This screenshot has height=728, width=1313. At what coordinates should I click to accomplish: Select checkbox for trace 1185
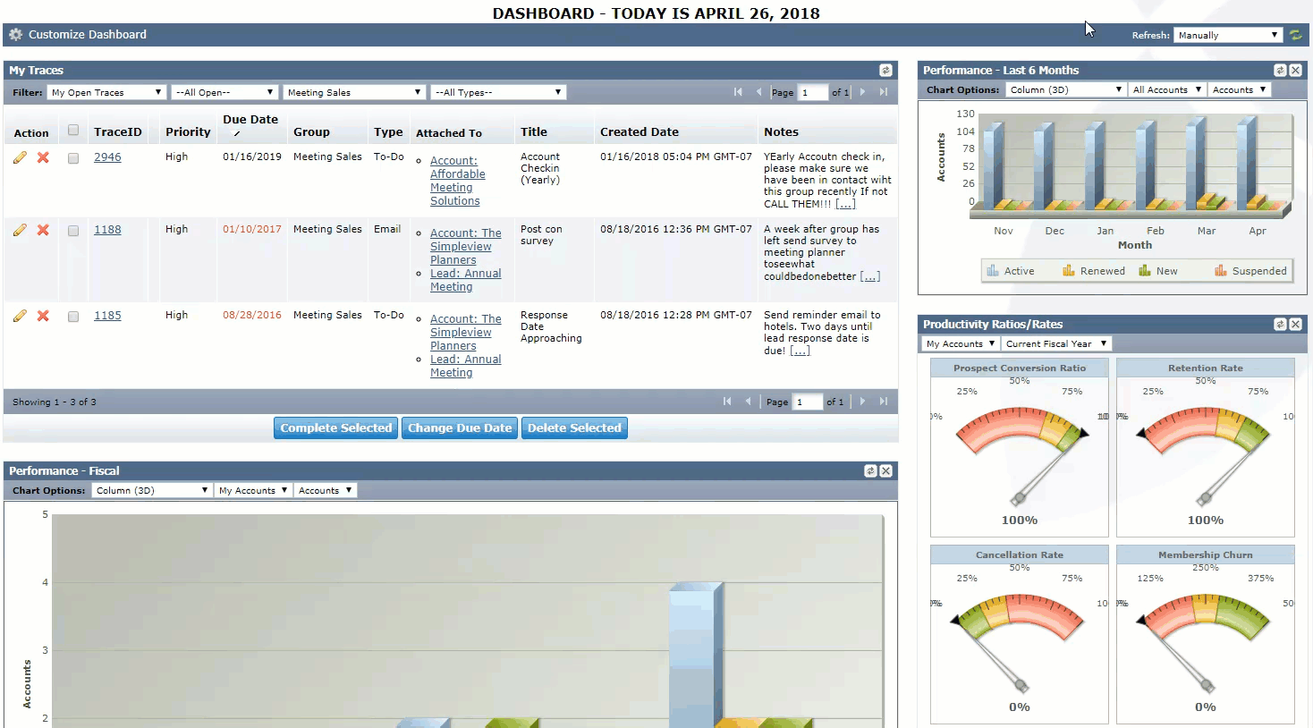click(73, 317)
